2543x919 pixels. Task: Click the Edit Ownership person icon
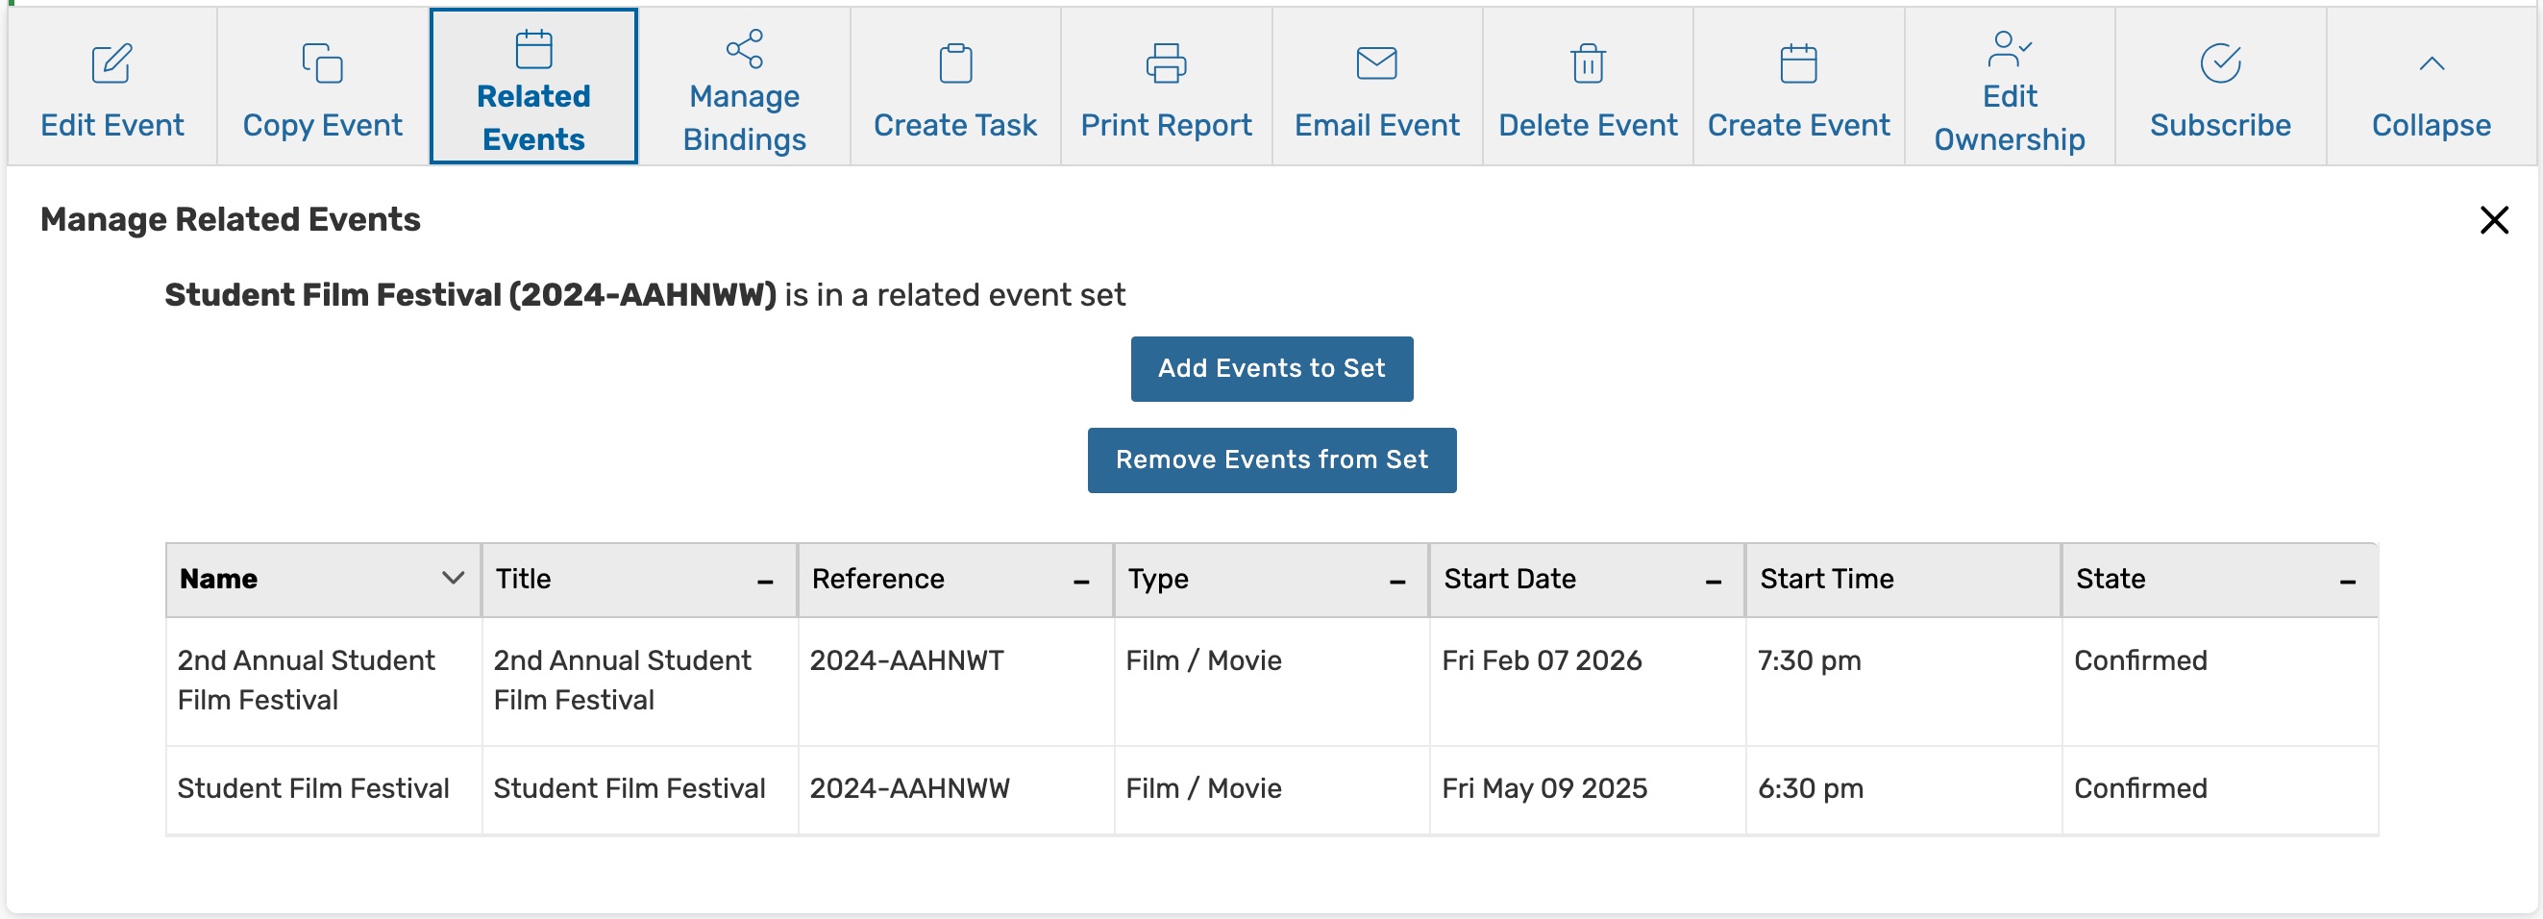point(2009,48)
